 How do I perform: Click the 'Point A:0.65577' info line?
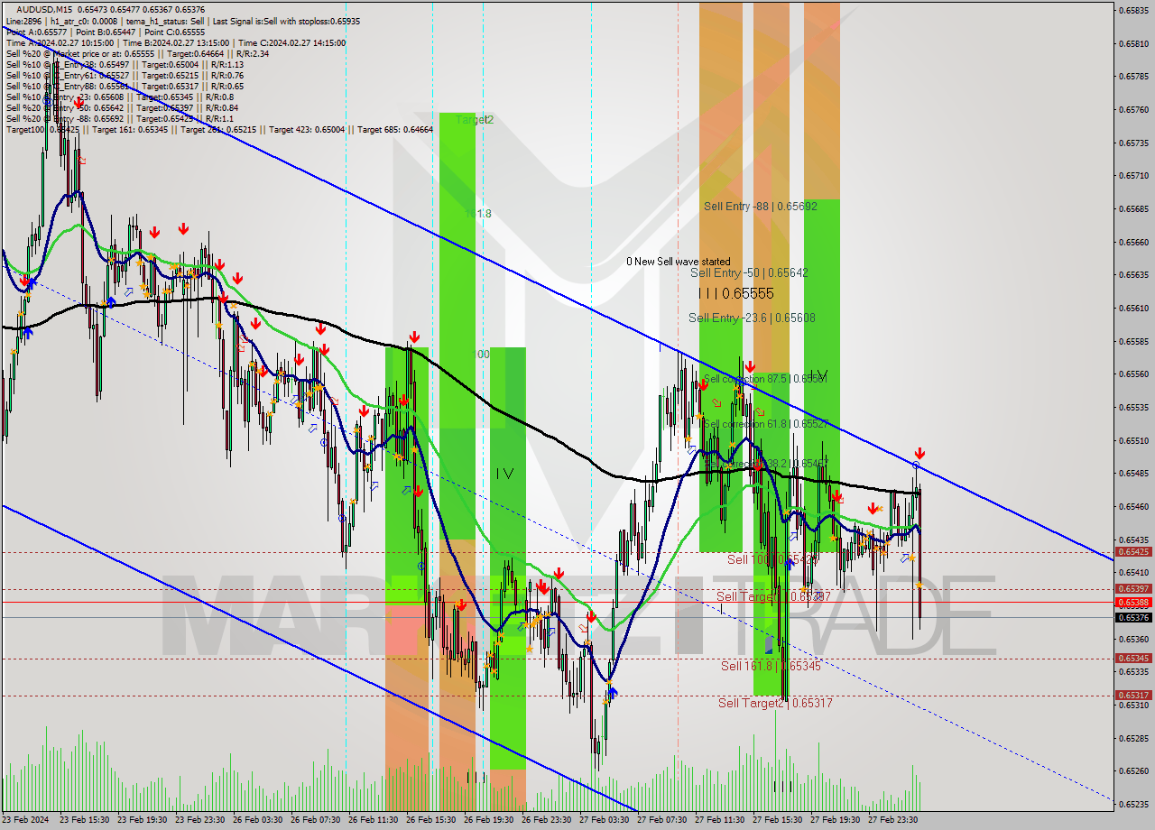[106, 32]
